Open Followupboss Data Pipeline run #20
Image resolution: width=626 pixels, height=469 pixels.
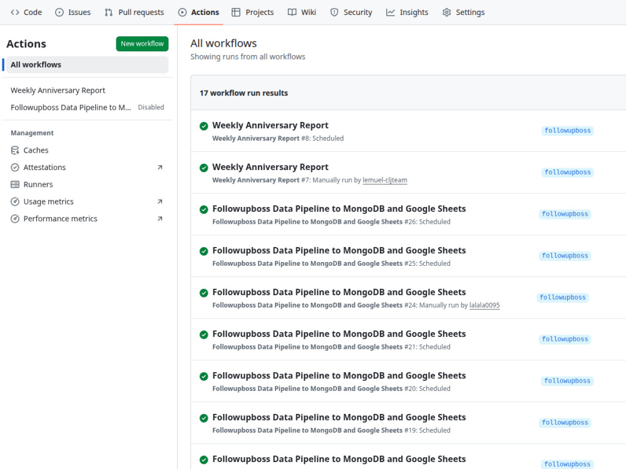tap(339, 376)
